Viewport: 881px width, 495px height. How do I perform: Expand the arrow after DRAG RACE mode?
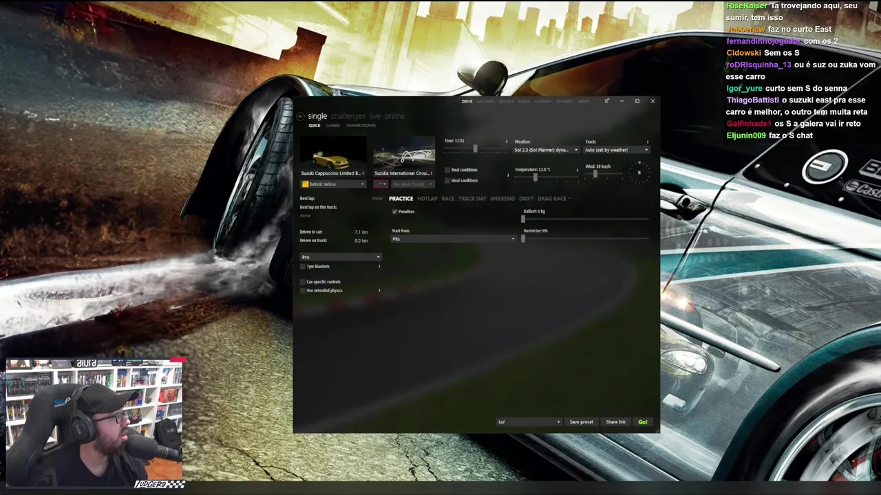pyautogui.click(x=569, y=199)
